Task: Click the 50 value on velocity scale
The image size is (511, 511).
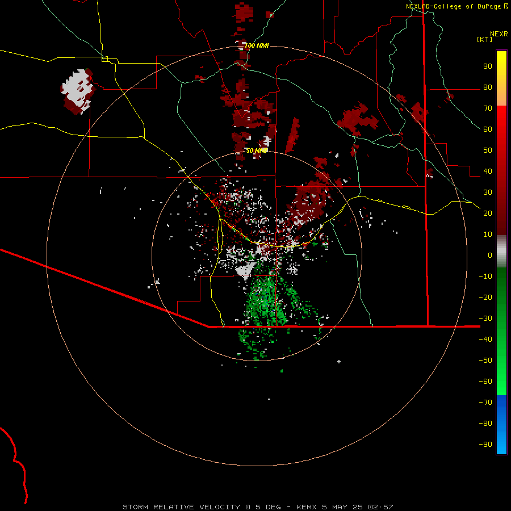Action: (488, 150)
